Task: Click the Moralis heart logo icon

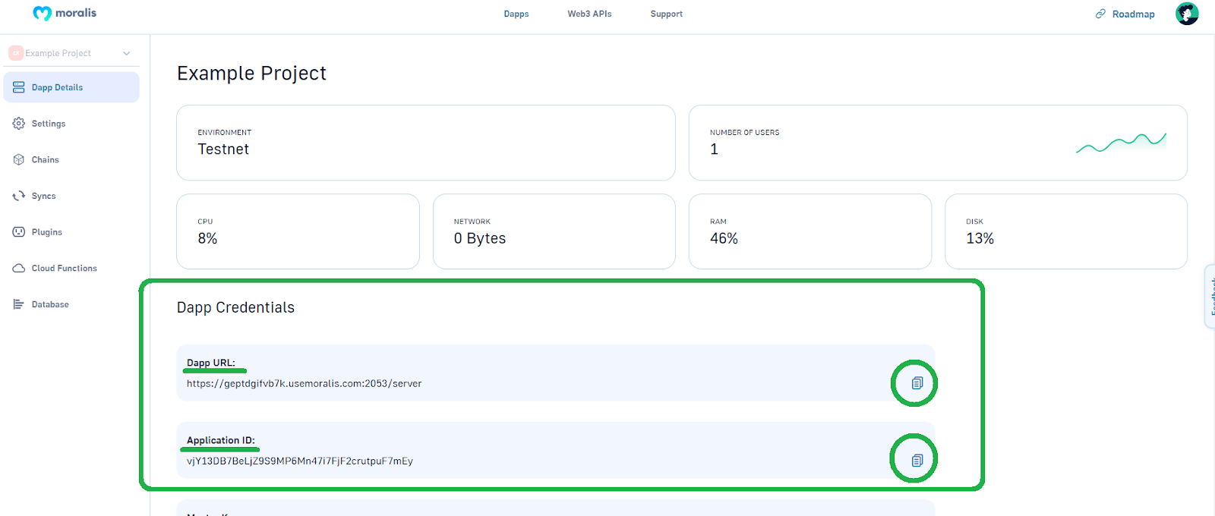Action: [42, 14]
